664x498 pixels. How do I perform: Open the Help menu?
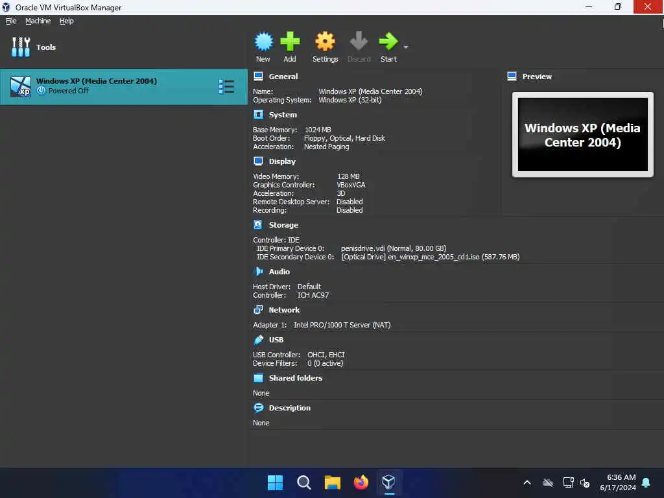[67, 21]
